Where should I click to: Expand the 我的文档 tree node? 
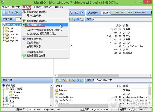tap(4, 98)
